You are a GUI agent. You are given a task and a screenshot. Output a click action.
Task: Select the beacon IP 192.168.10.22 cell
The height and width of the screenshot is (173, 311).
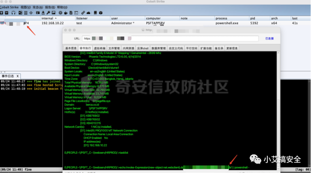pos(53,23)
